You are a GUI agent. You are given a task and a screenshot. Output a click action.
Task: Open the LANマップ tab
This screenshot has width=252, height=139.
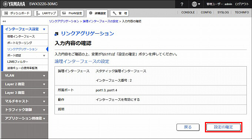(46, 13)
